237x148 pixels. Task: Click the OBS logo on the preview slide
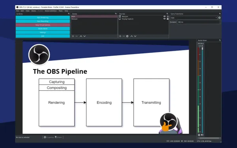39,55
